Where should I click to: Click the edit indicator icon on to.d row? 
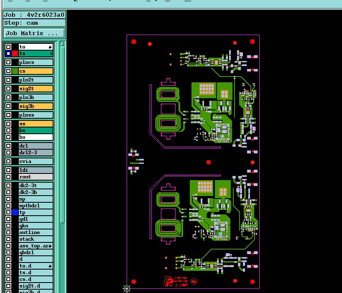(50, 266)
